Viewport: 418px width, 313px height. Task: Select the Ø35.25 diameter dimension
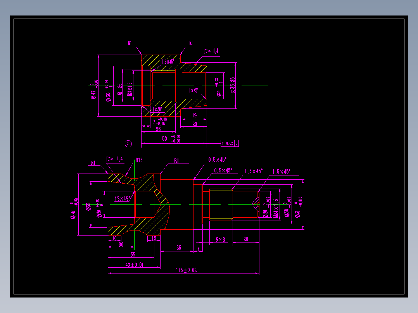(233, 85)
